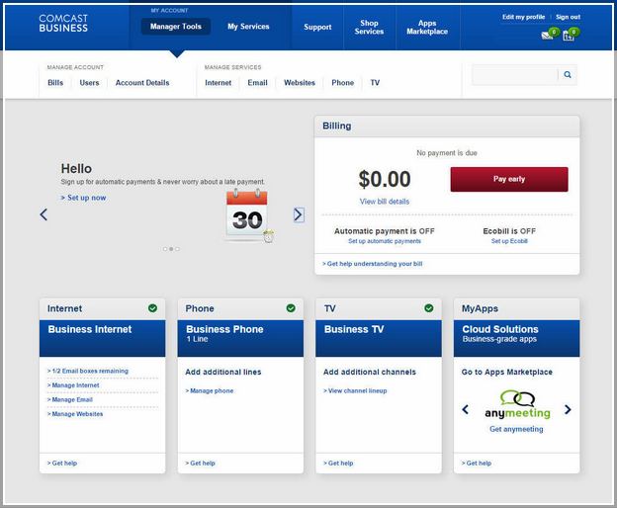
Task: Click Edit my profile link
Action: (523, 17)
